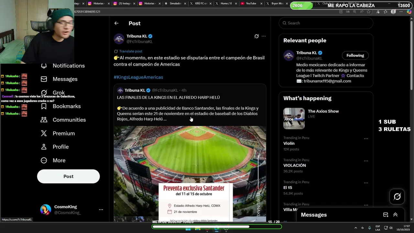Screen dimensions: 414x233
Task: Toggle the Following button for Tribuna KL
Action: [x=355, y=55]
